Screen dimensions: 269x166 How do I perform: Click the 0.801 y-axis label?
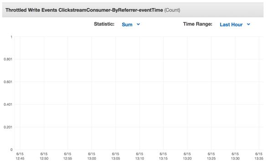tap(8, 59)
